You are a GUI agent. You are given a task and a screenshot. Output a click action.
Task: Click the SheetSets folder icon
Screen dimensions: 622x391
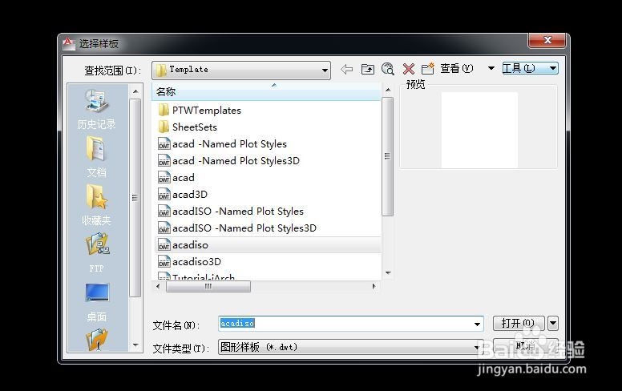[164, 127]
